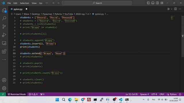Click the 2024 год breadcrumb segment

pos(80,14)
